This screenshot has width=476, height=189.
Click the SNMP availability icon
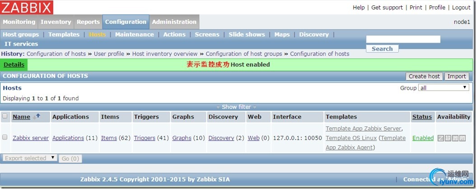click(x=448, y=138)
